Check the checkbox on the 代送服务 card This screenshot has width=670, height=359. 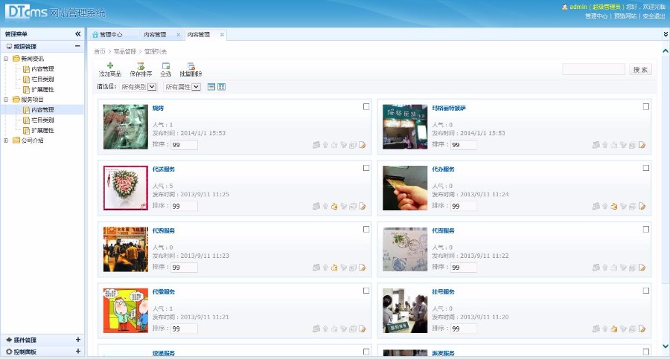tap(366, 168)
